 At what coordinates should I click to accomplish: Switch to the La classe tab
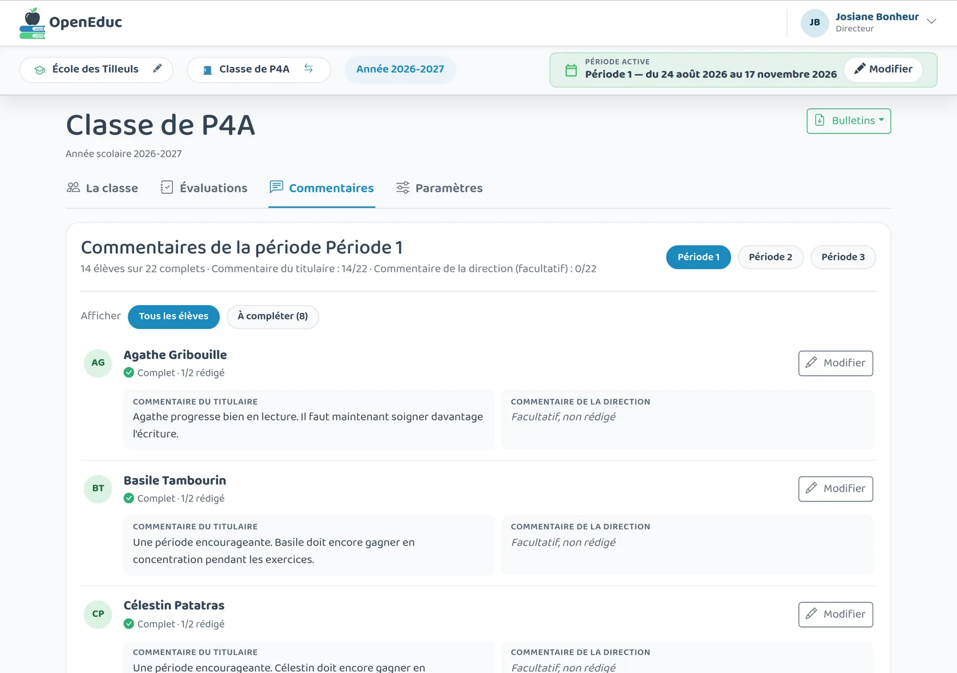[x=102, y=188]
